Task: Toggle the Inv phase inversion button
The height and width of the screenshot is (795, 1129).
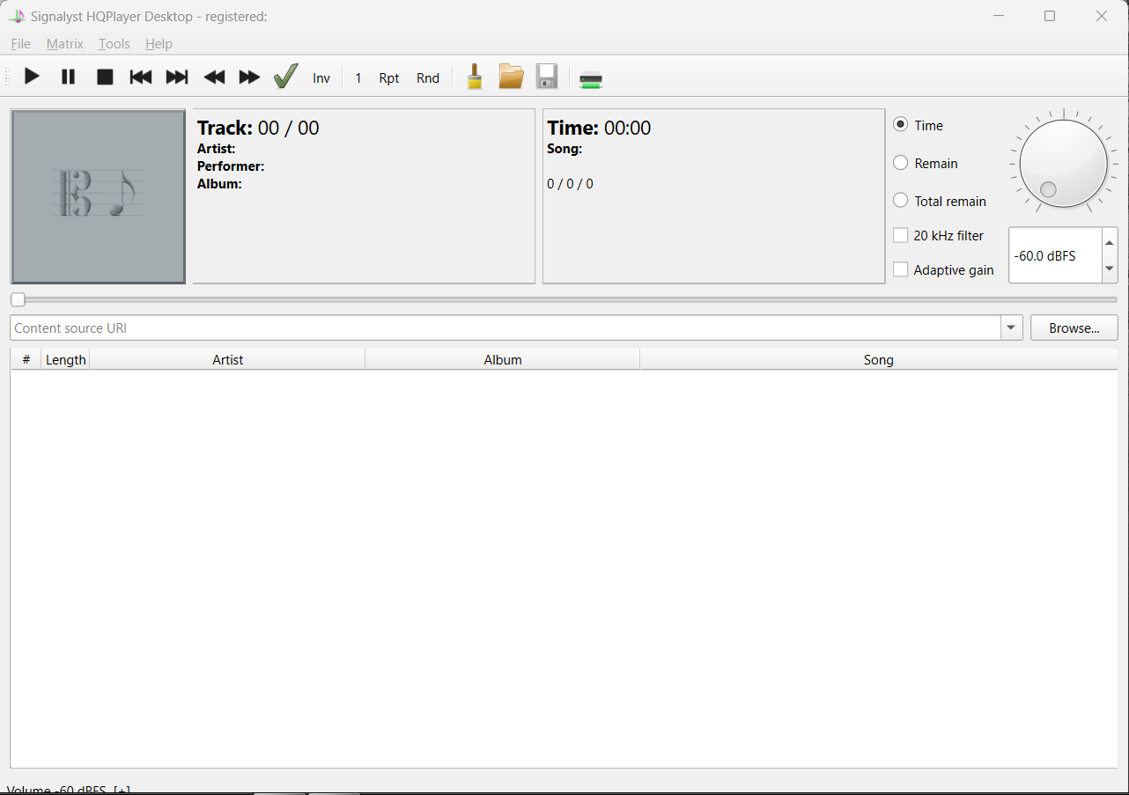Action: pyautogui.click(x=321, y=77)
